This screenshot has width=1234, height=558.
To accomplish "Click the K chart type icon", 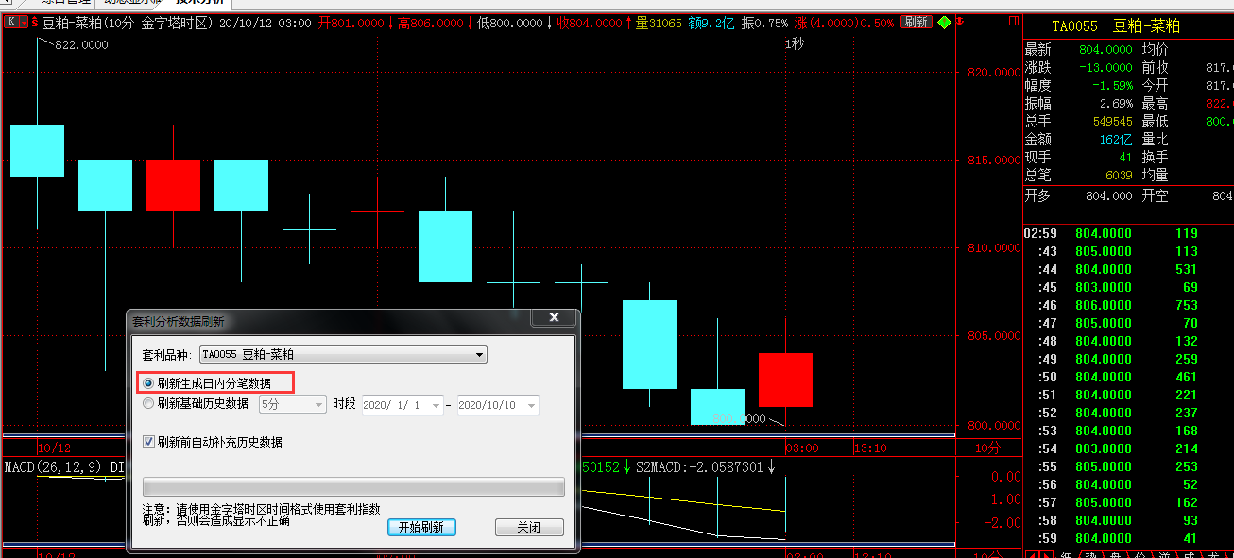I will point(10,22).
